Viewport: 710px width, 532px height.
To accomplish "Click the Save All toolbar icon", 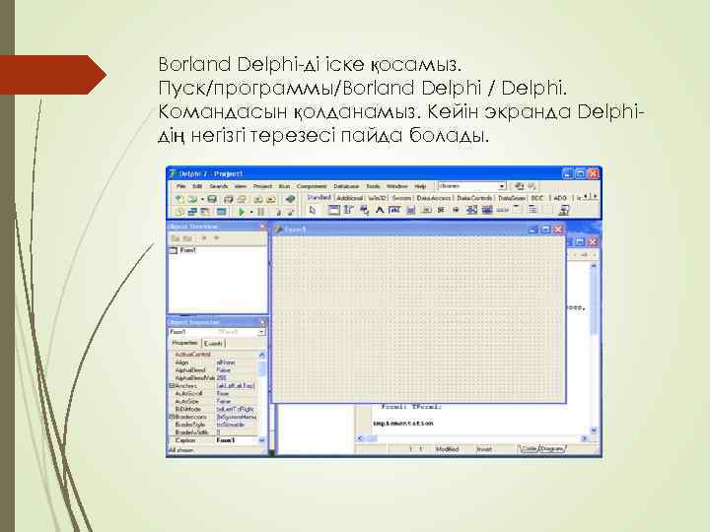I will (228, 199).
